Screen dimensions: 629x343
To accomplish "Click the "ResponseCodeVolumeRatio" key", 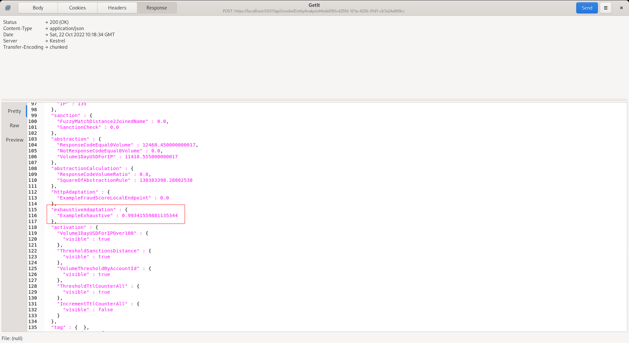I will coord(94,174).
